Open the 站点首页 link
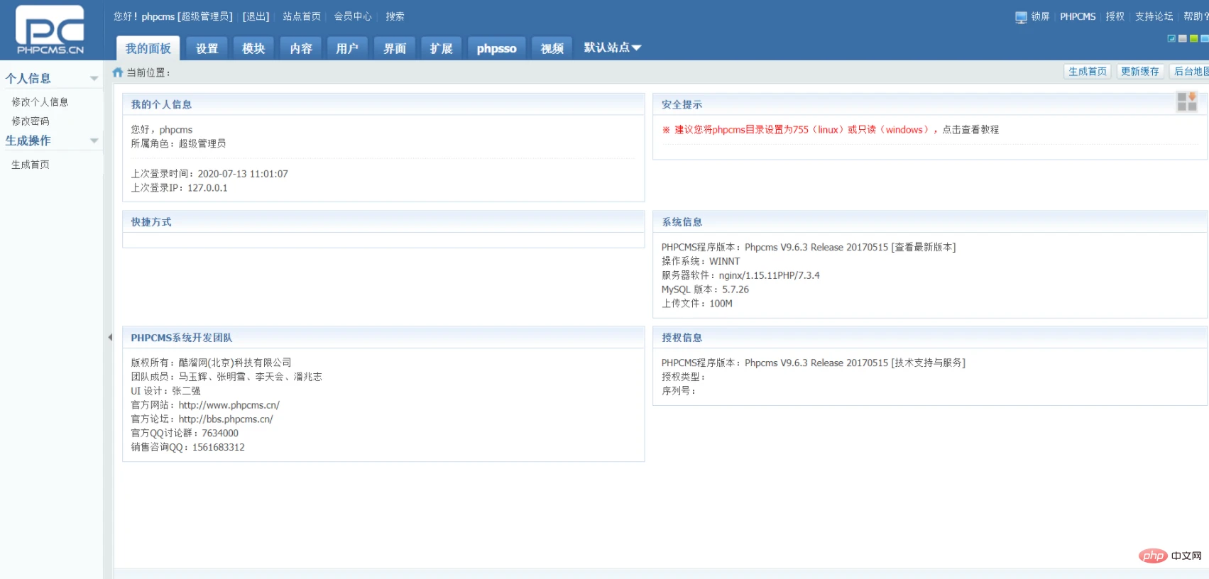Image resolution: width=1209 pixels, height=579 pixels. 302,16
